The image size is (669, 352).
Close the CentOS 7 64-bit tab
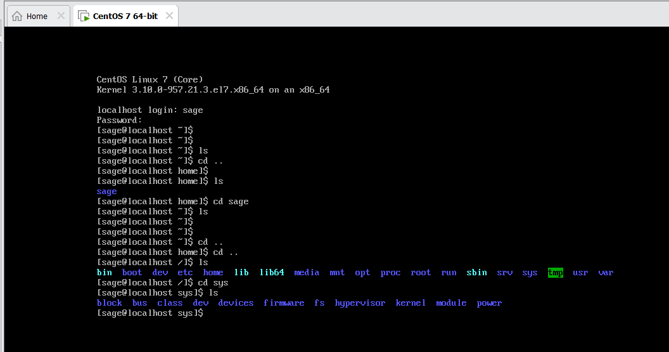point(169,16)
